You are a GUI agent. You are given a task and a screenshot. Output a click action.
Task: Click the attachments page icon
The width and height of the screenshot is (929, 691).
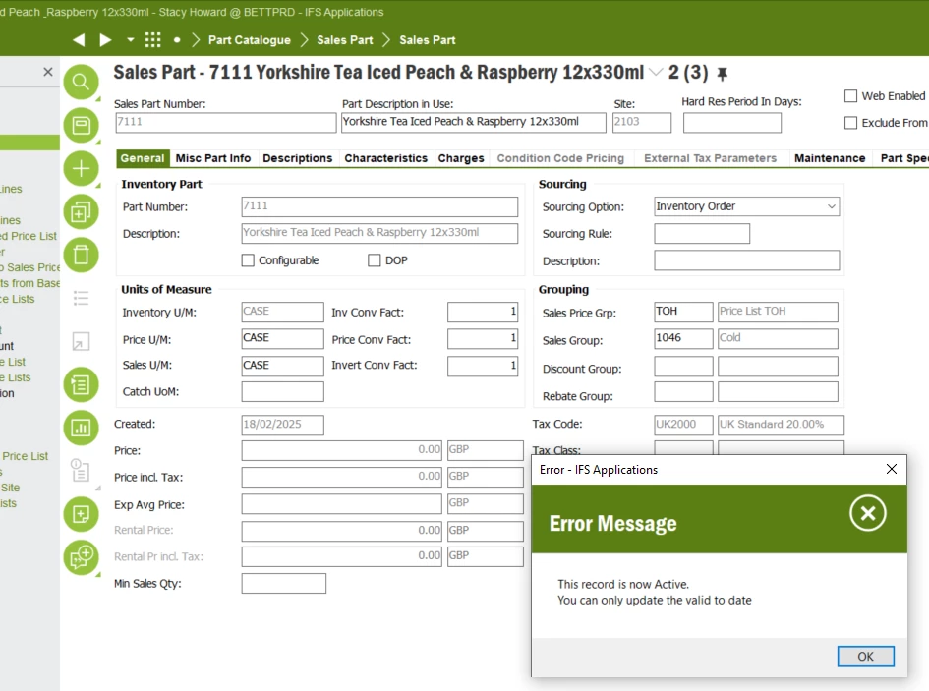(80, 471)
